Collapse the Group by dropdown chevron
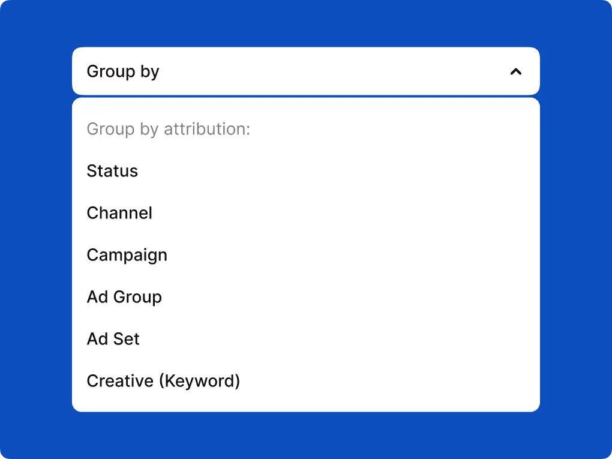 coord(515,72)
